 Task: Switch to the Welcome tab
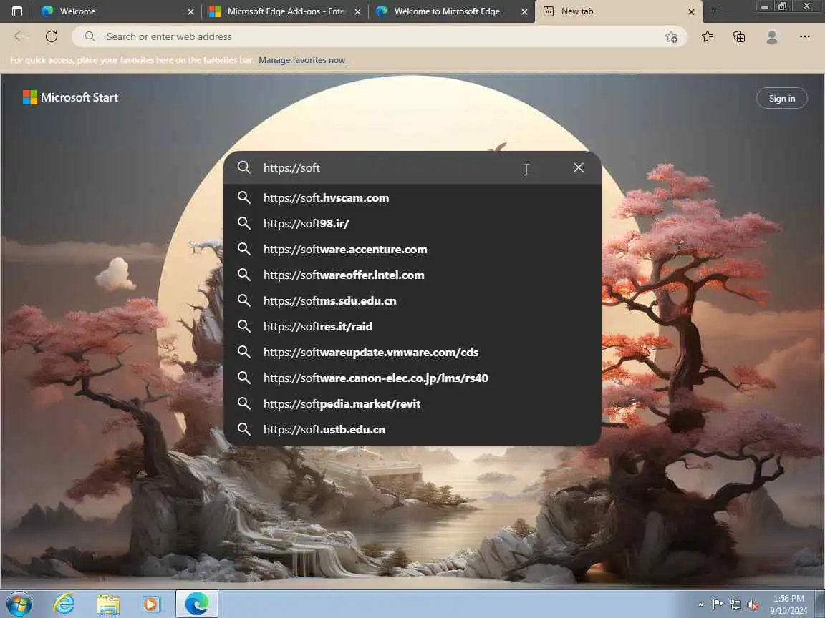(117, 11)
